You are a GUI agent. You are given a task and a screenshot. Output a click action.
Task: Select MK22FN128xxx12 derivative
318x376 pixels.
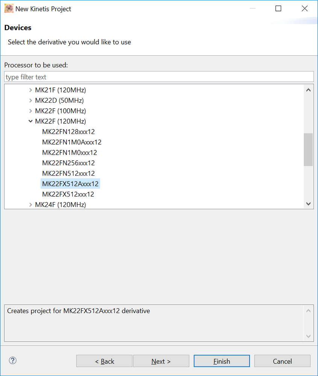click(x=68, y=132)
